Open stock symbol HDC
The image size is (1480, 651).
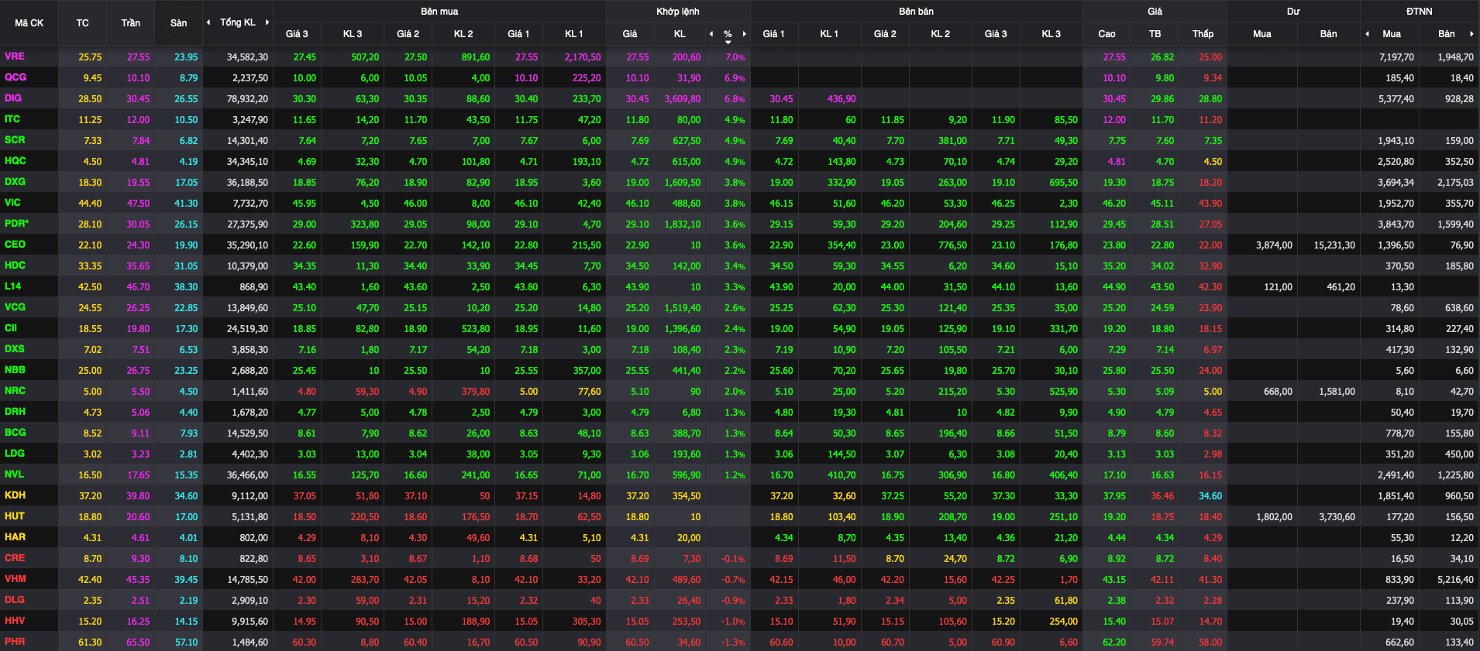point(15,266)
